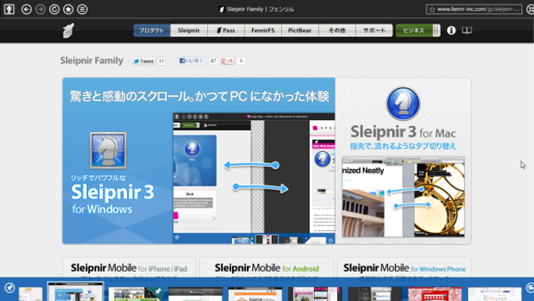The image size is (534, 301).
Task: Click the 指先で、流れるようなタブ切り替え tagline
Action: tap(403, 146)
